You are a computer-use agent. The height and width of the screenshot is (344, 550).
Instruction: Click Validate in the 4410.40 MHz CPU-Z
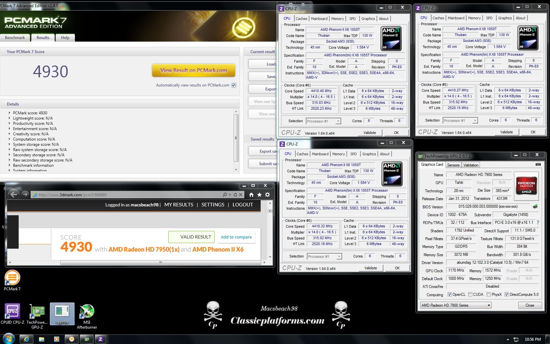370,133
